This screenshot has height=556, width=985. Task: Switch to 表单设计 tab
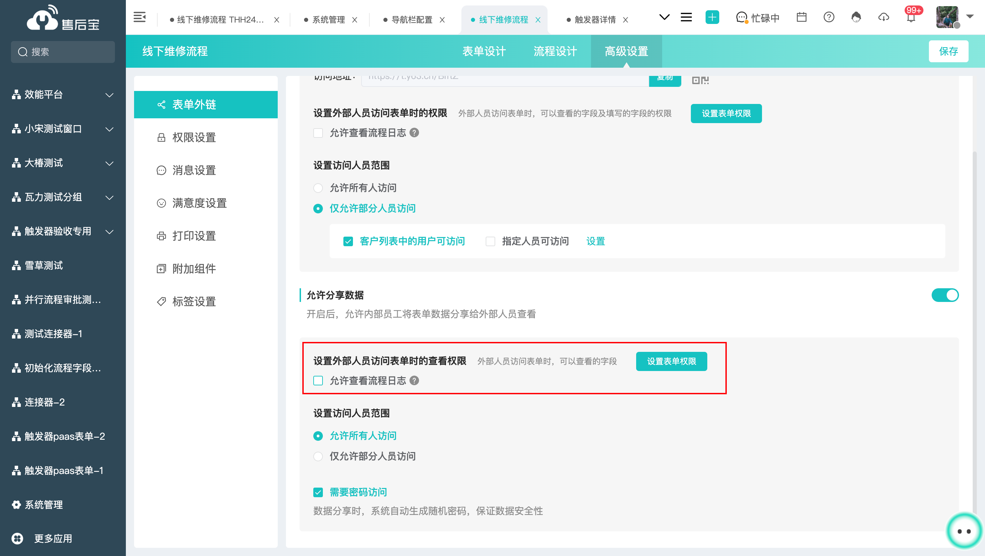coord(484,51)
